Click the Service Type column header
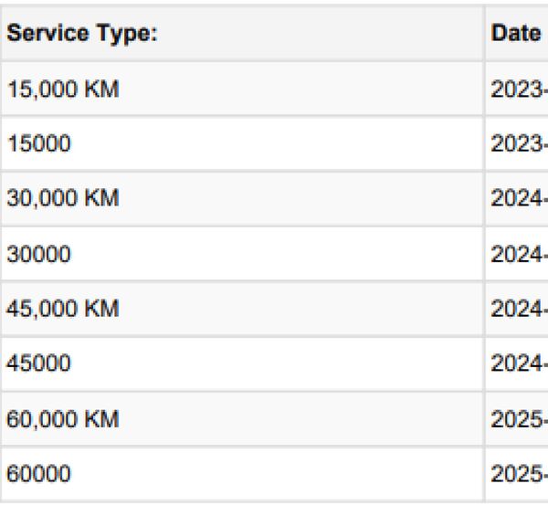Viewport: 548px width, 505px height. click(82, 34)
